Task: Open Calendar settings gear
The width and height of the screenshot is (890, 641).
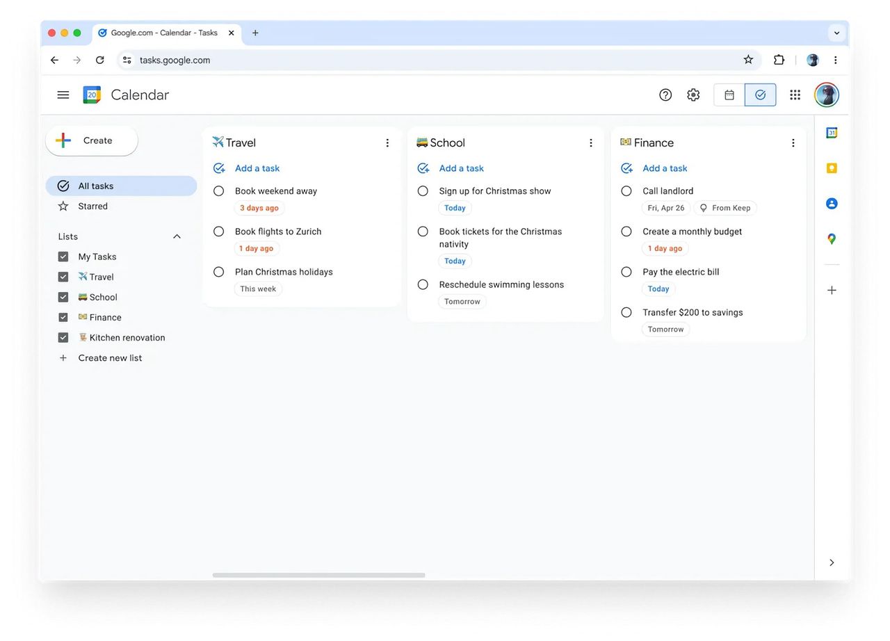Action: click(693, 95)
